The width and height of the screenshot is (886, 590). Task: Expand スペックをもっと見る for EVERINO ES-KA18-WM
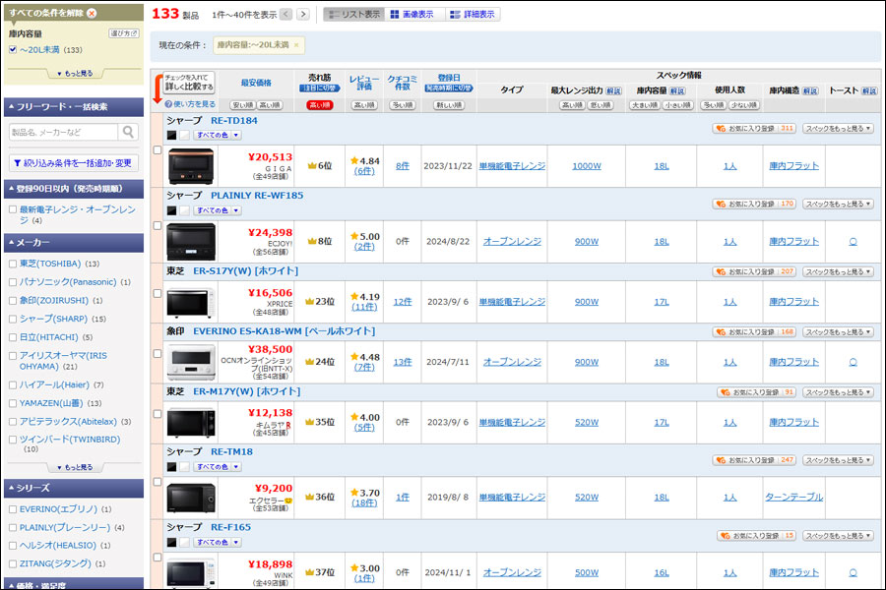[x=838, y=332]
